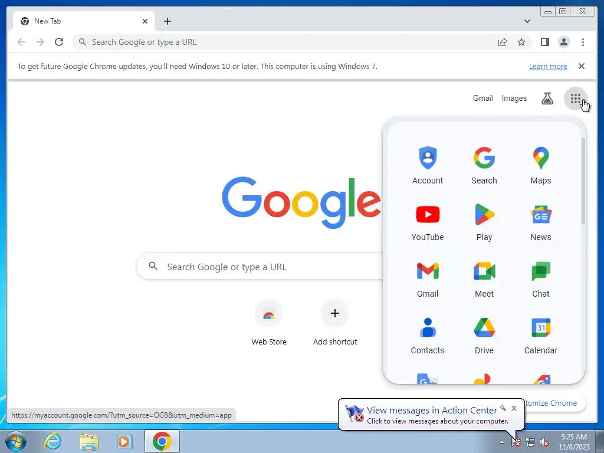This screenshot has width=604, height=453.
Task: Click the apps panel scrollbar
Action: (583, 181)
